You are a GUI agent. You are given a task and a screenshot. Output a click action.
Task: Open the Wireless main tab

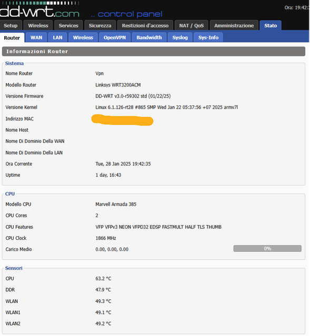[x=38, y=26]
